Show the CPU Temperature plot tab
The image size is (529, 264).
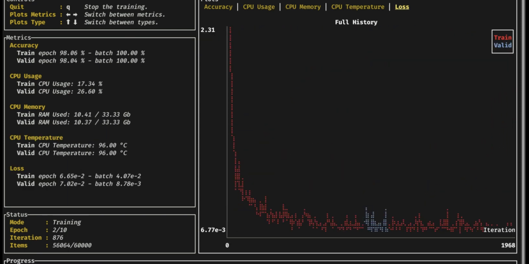click(x=358, y=7)
